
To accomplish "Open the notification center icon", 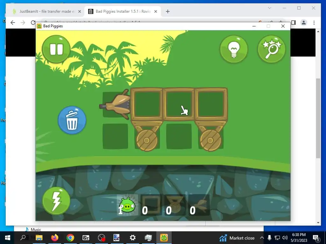I will (x=315, y=238).
